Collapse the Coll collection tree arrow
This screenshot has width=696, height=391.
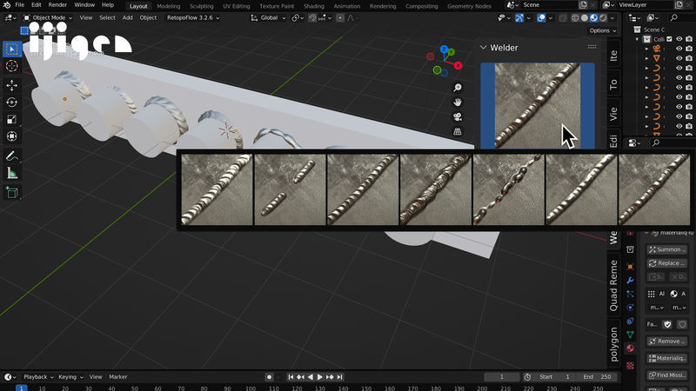pyautogui.click(x=637, y=39)
